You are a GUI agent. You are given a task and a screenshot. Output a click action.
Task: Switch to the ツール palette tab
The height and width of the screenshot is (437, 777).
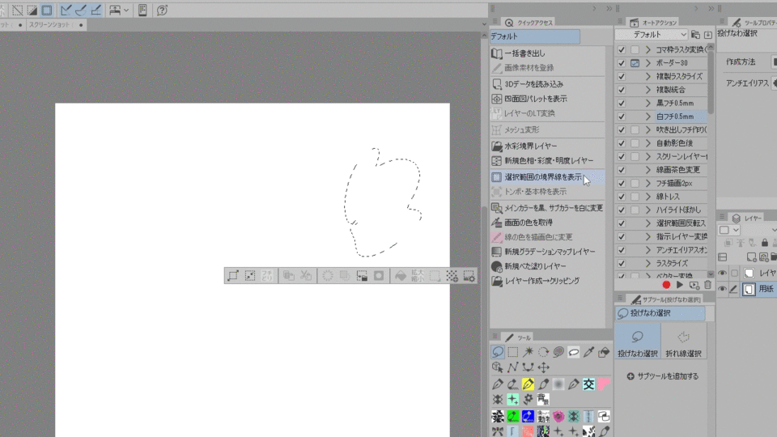518,337
